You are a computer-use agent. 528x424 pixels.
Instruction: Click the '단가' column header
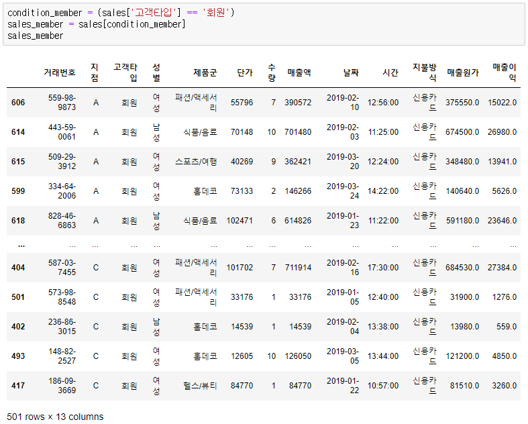point(245,72)
